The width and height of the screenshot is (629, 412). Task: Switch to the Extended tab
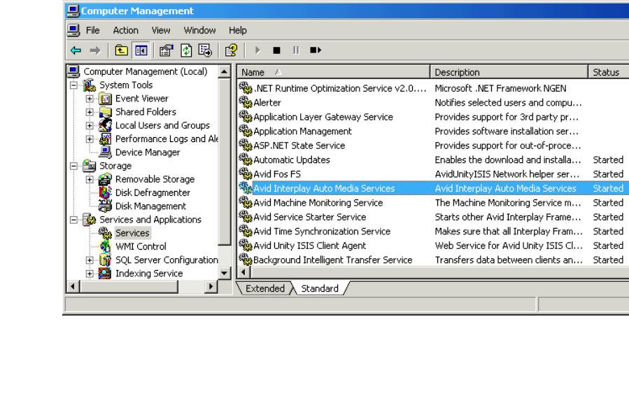click(x=264, y=288)
